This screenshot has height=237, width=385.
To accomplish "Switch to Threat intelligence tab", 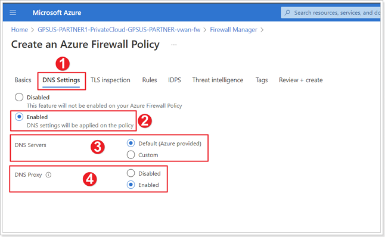I will (x=218, y=80).
